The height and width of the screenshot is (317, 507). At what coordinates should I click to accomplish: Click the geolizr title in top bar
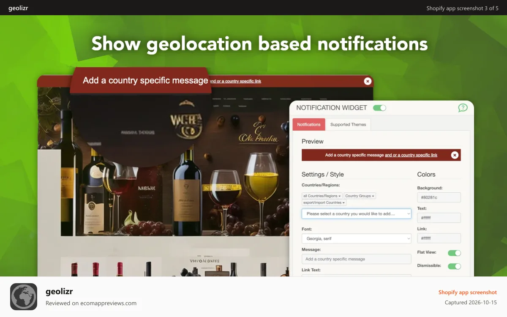point(18,8)
